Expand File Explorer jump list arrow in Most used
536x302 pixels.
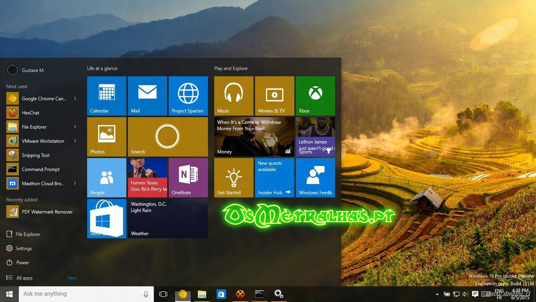[x=75, y=127]
